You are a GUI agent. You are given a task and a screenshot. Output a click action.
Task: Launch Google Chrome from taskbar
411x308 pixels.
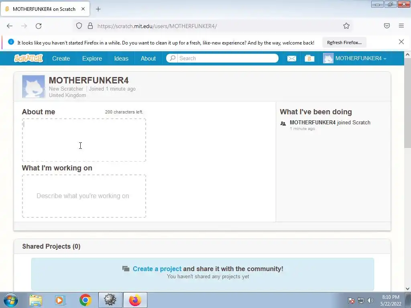point(85,300)
